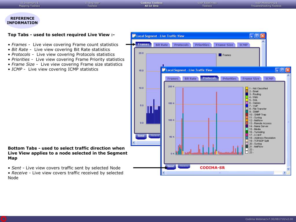Image resolution: width=296 pixels, height=222 pixels.
Task: Click Receive tab in front window
Action: pyautogui.click(x=184, y=166)
